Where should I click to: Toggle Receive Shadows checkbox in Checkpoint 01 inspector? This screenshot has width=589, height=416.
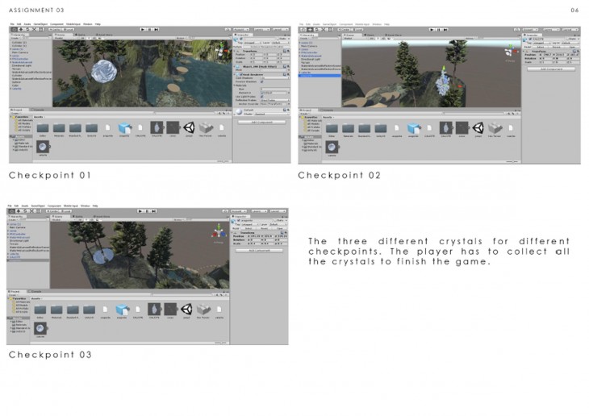pos(261,81)
